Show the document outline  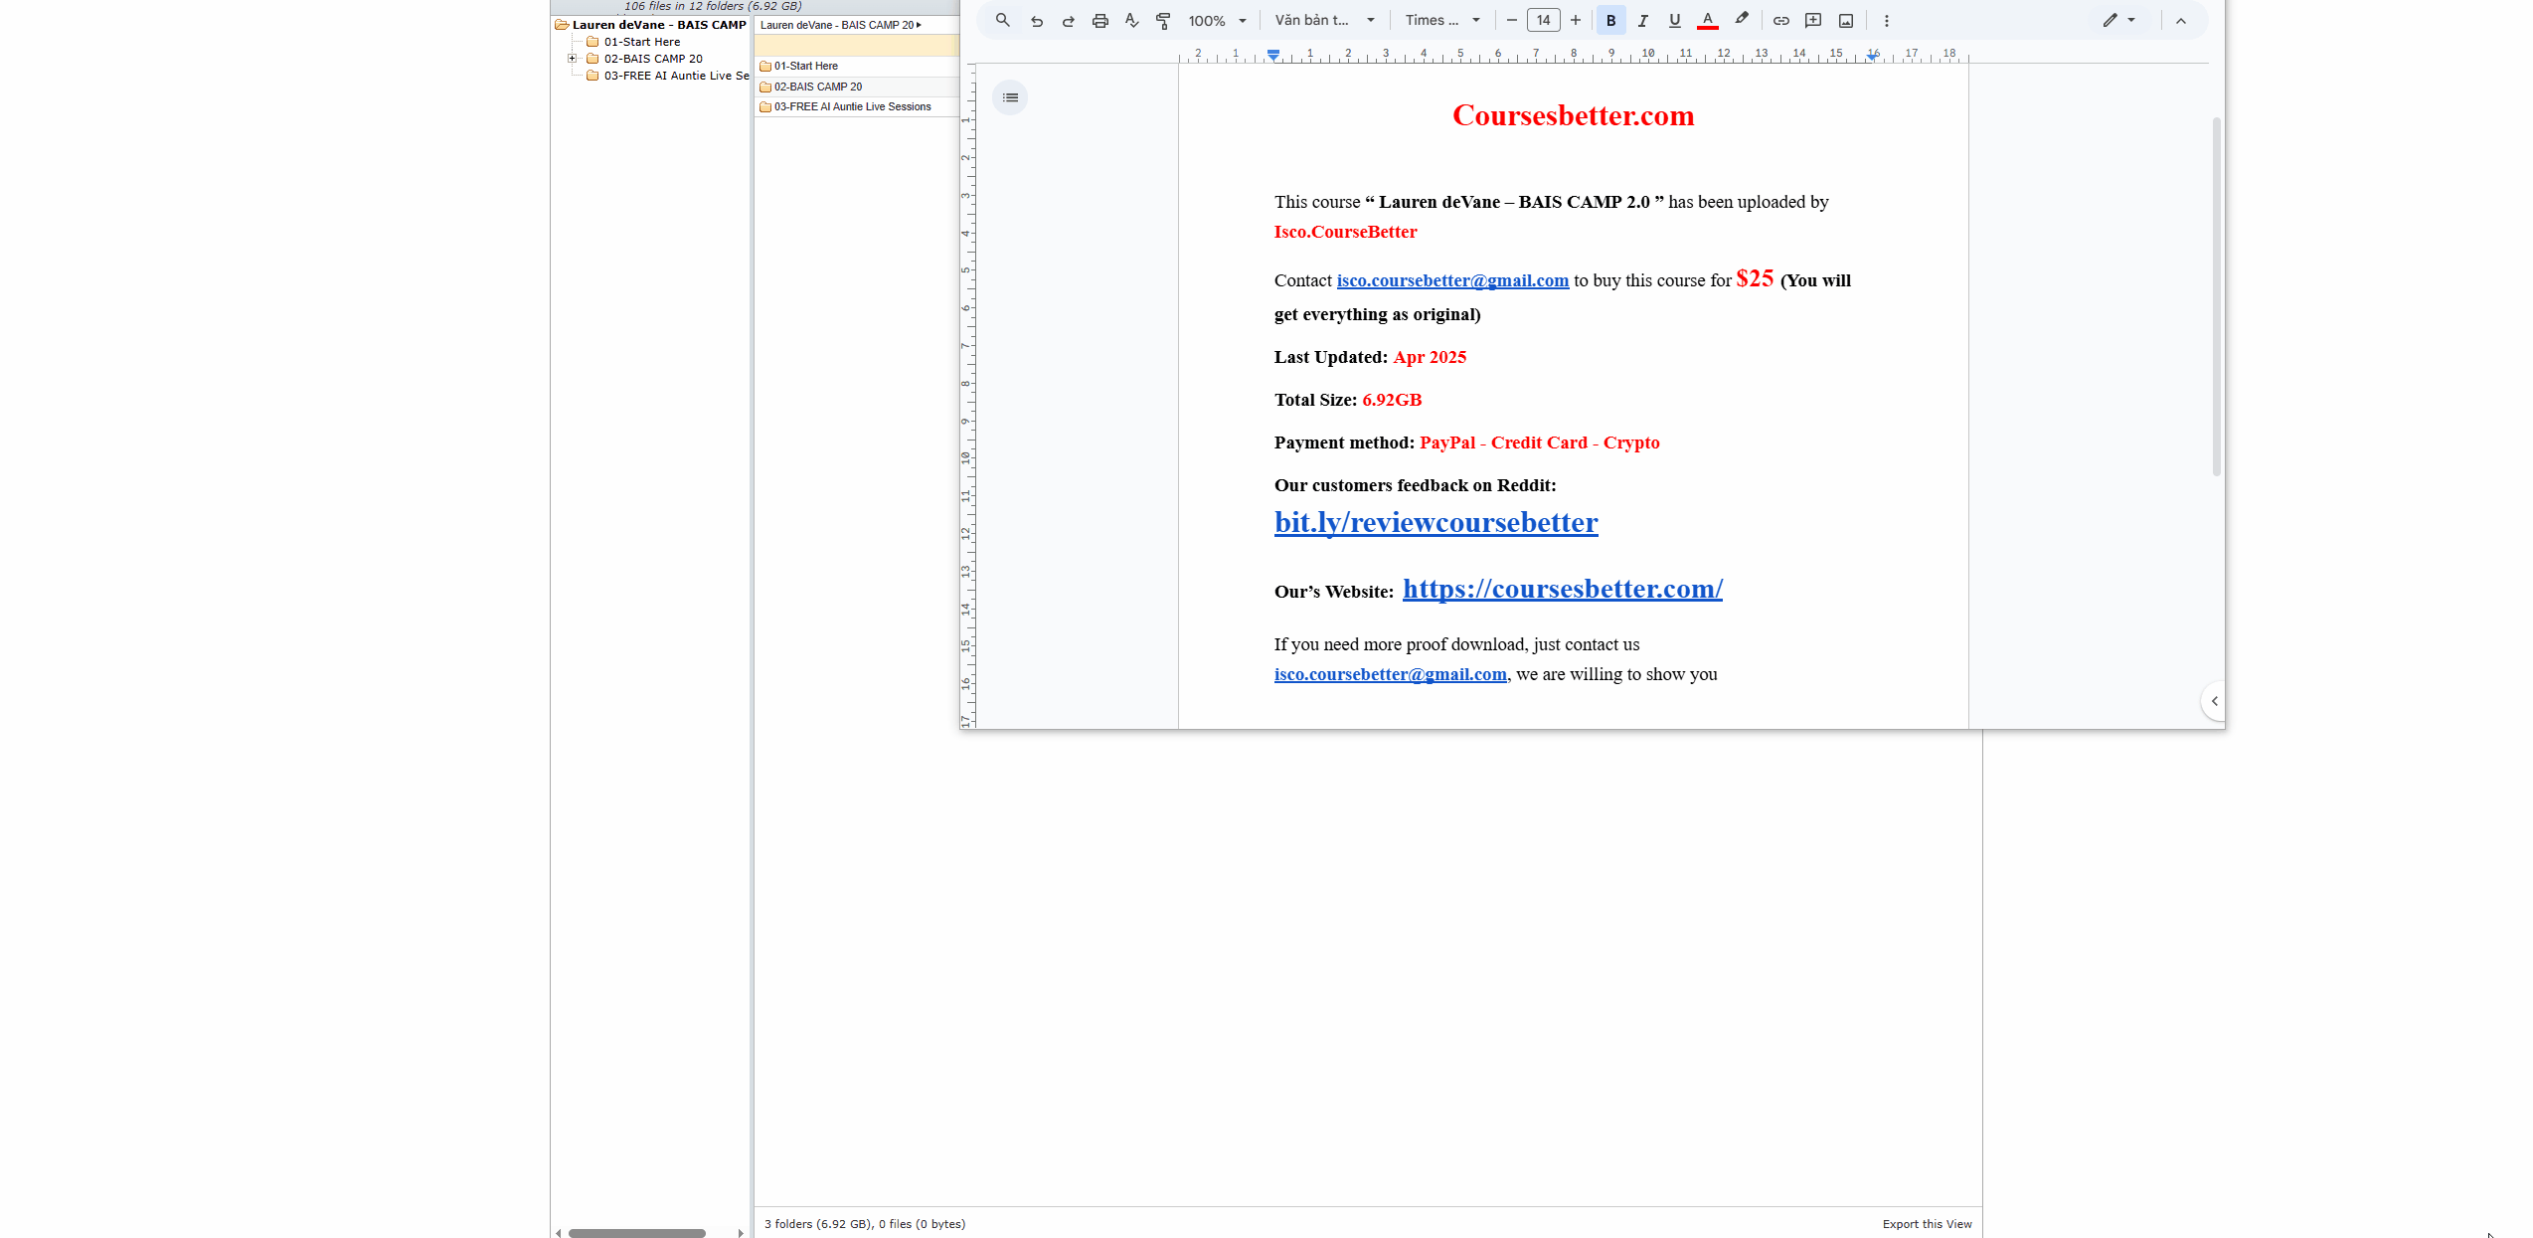1010,97
